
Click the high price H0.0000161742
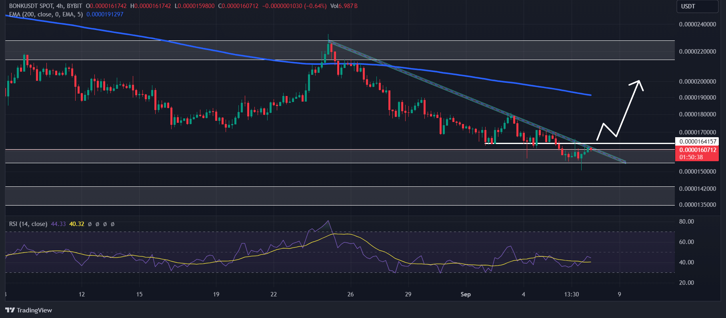point(150,6)
